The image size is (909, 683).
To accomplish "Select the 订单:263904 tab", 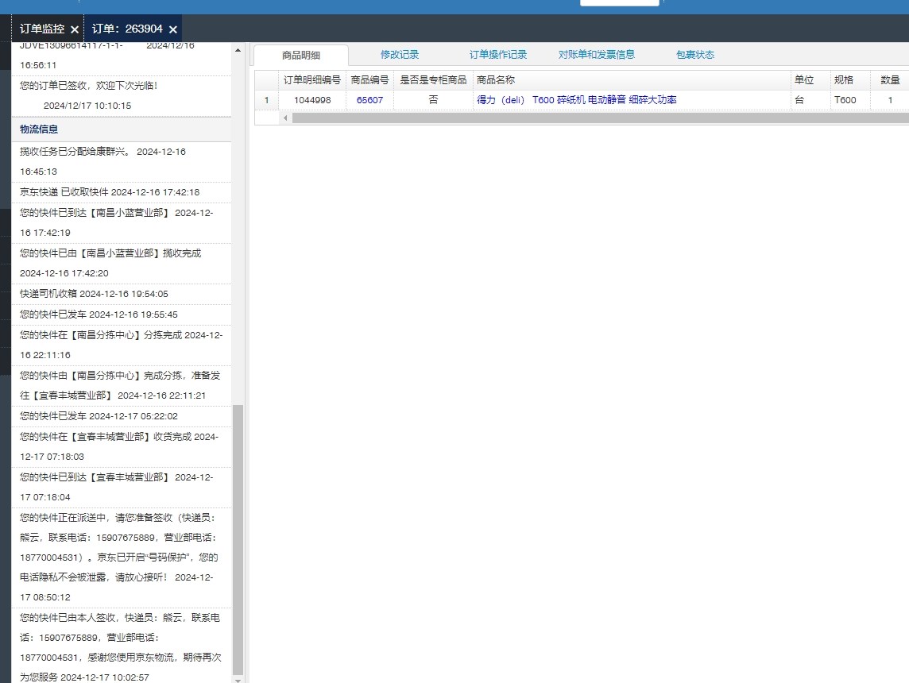I will (x=127, y=29).
